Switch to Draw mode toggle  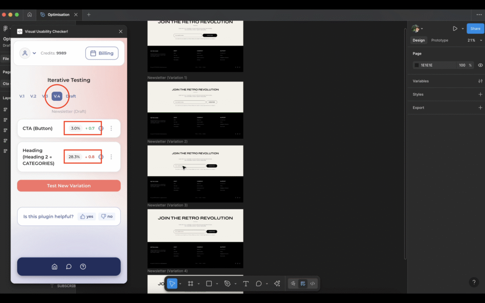[x=293, y=284]
